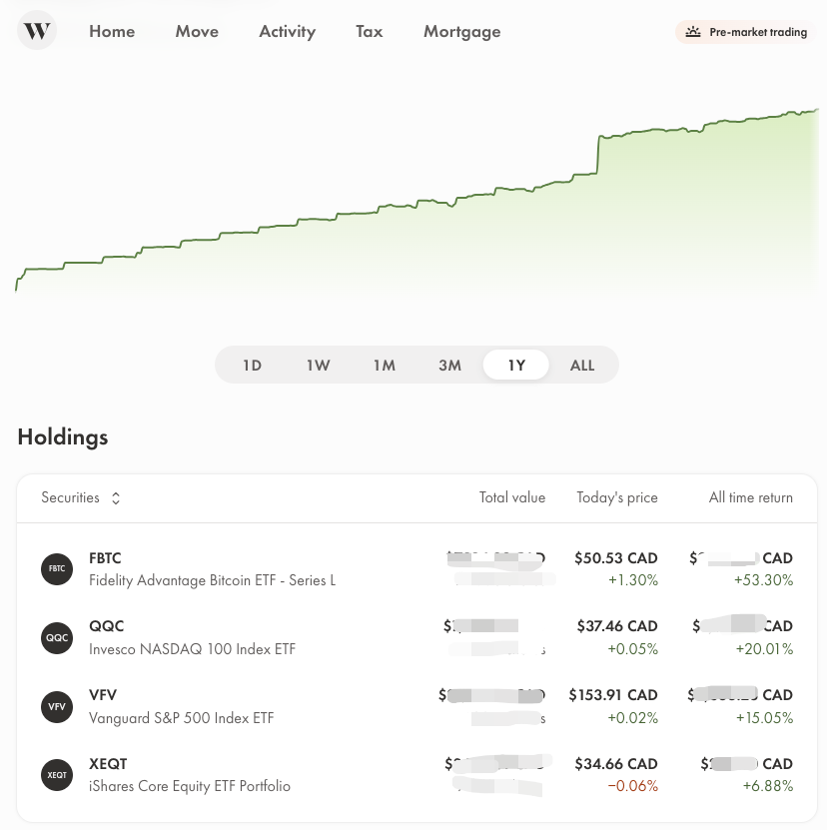
Task: Open the Home tab
Action: tap(112, 31)
